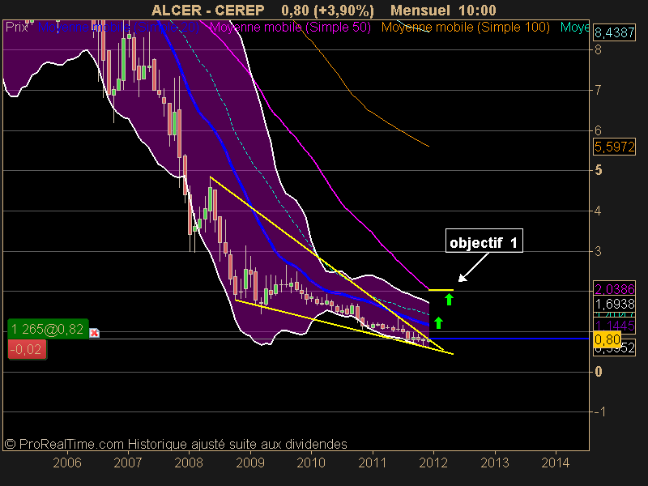Viewport: 648px width, 486px height.
Task: Click the white 1,6938 price tag
Action: click(614, 305)
